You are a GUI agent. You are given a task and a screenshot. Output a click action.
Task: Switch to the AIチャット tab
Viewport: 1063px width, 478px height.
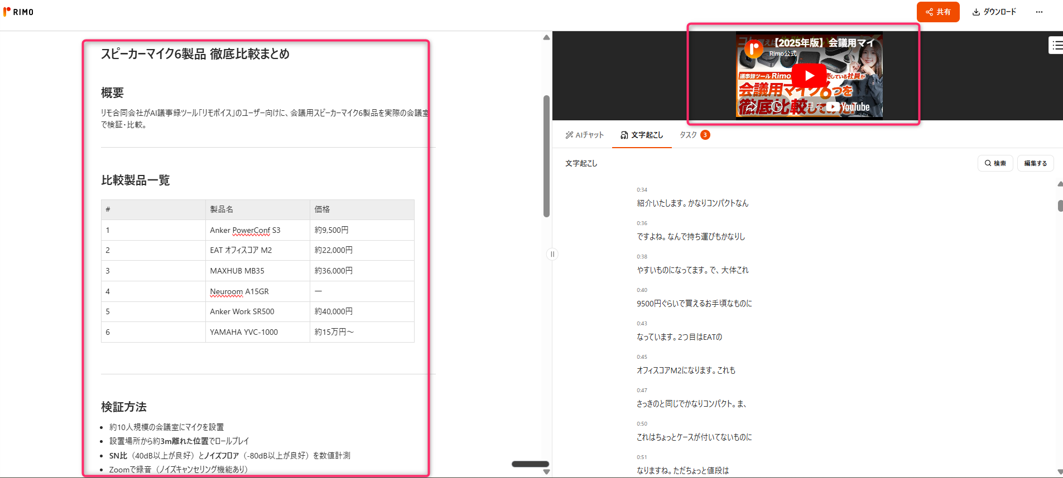point(584,135)
